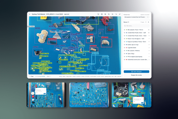The image size is (178, 119).
Task: Click the 9 types label
Action: coord(142,22)
